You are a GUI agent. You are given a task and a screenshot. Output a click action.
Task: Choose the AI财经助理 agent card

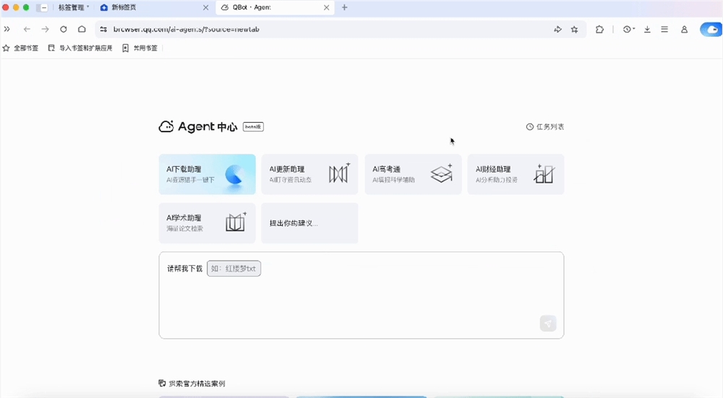click(515, 174)
